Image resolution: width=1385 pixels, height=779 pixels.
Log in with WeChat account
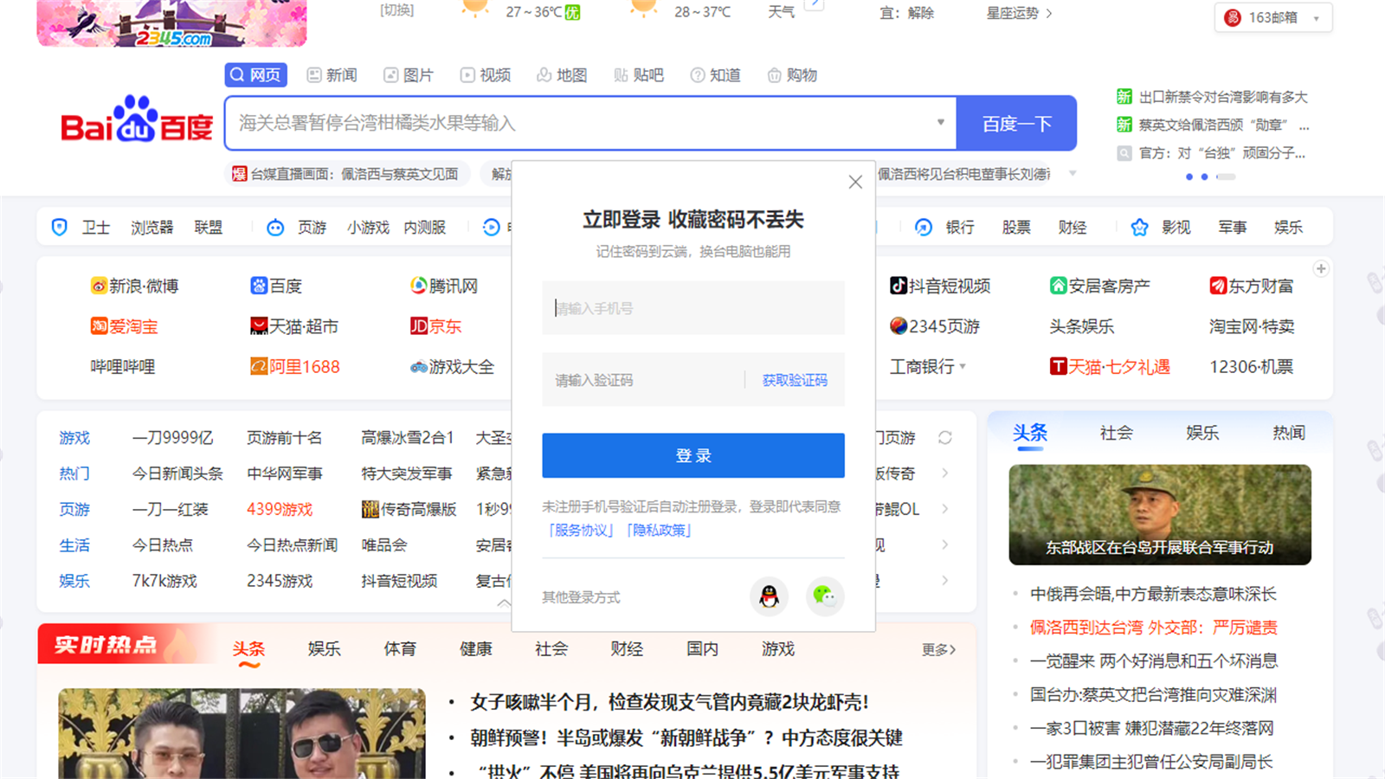824,596
